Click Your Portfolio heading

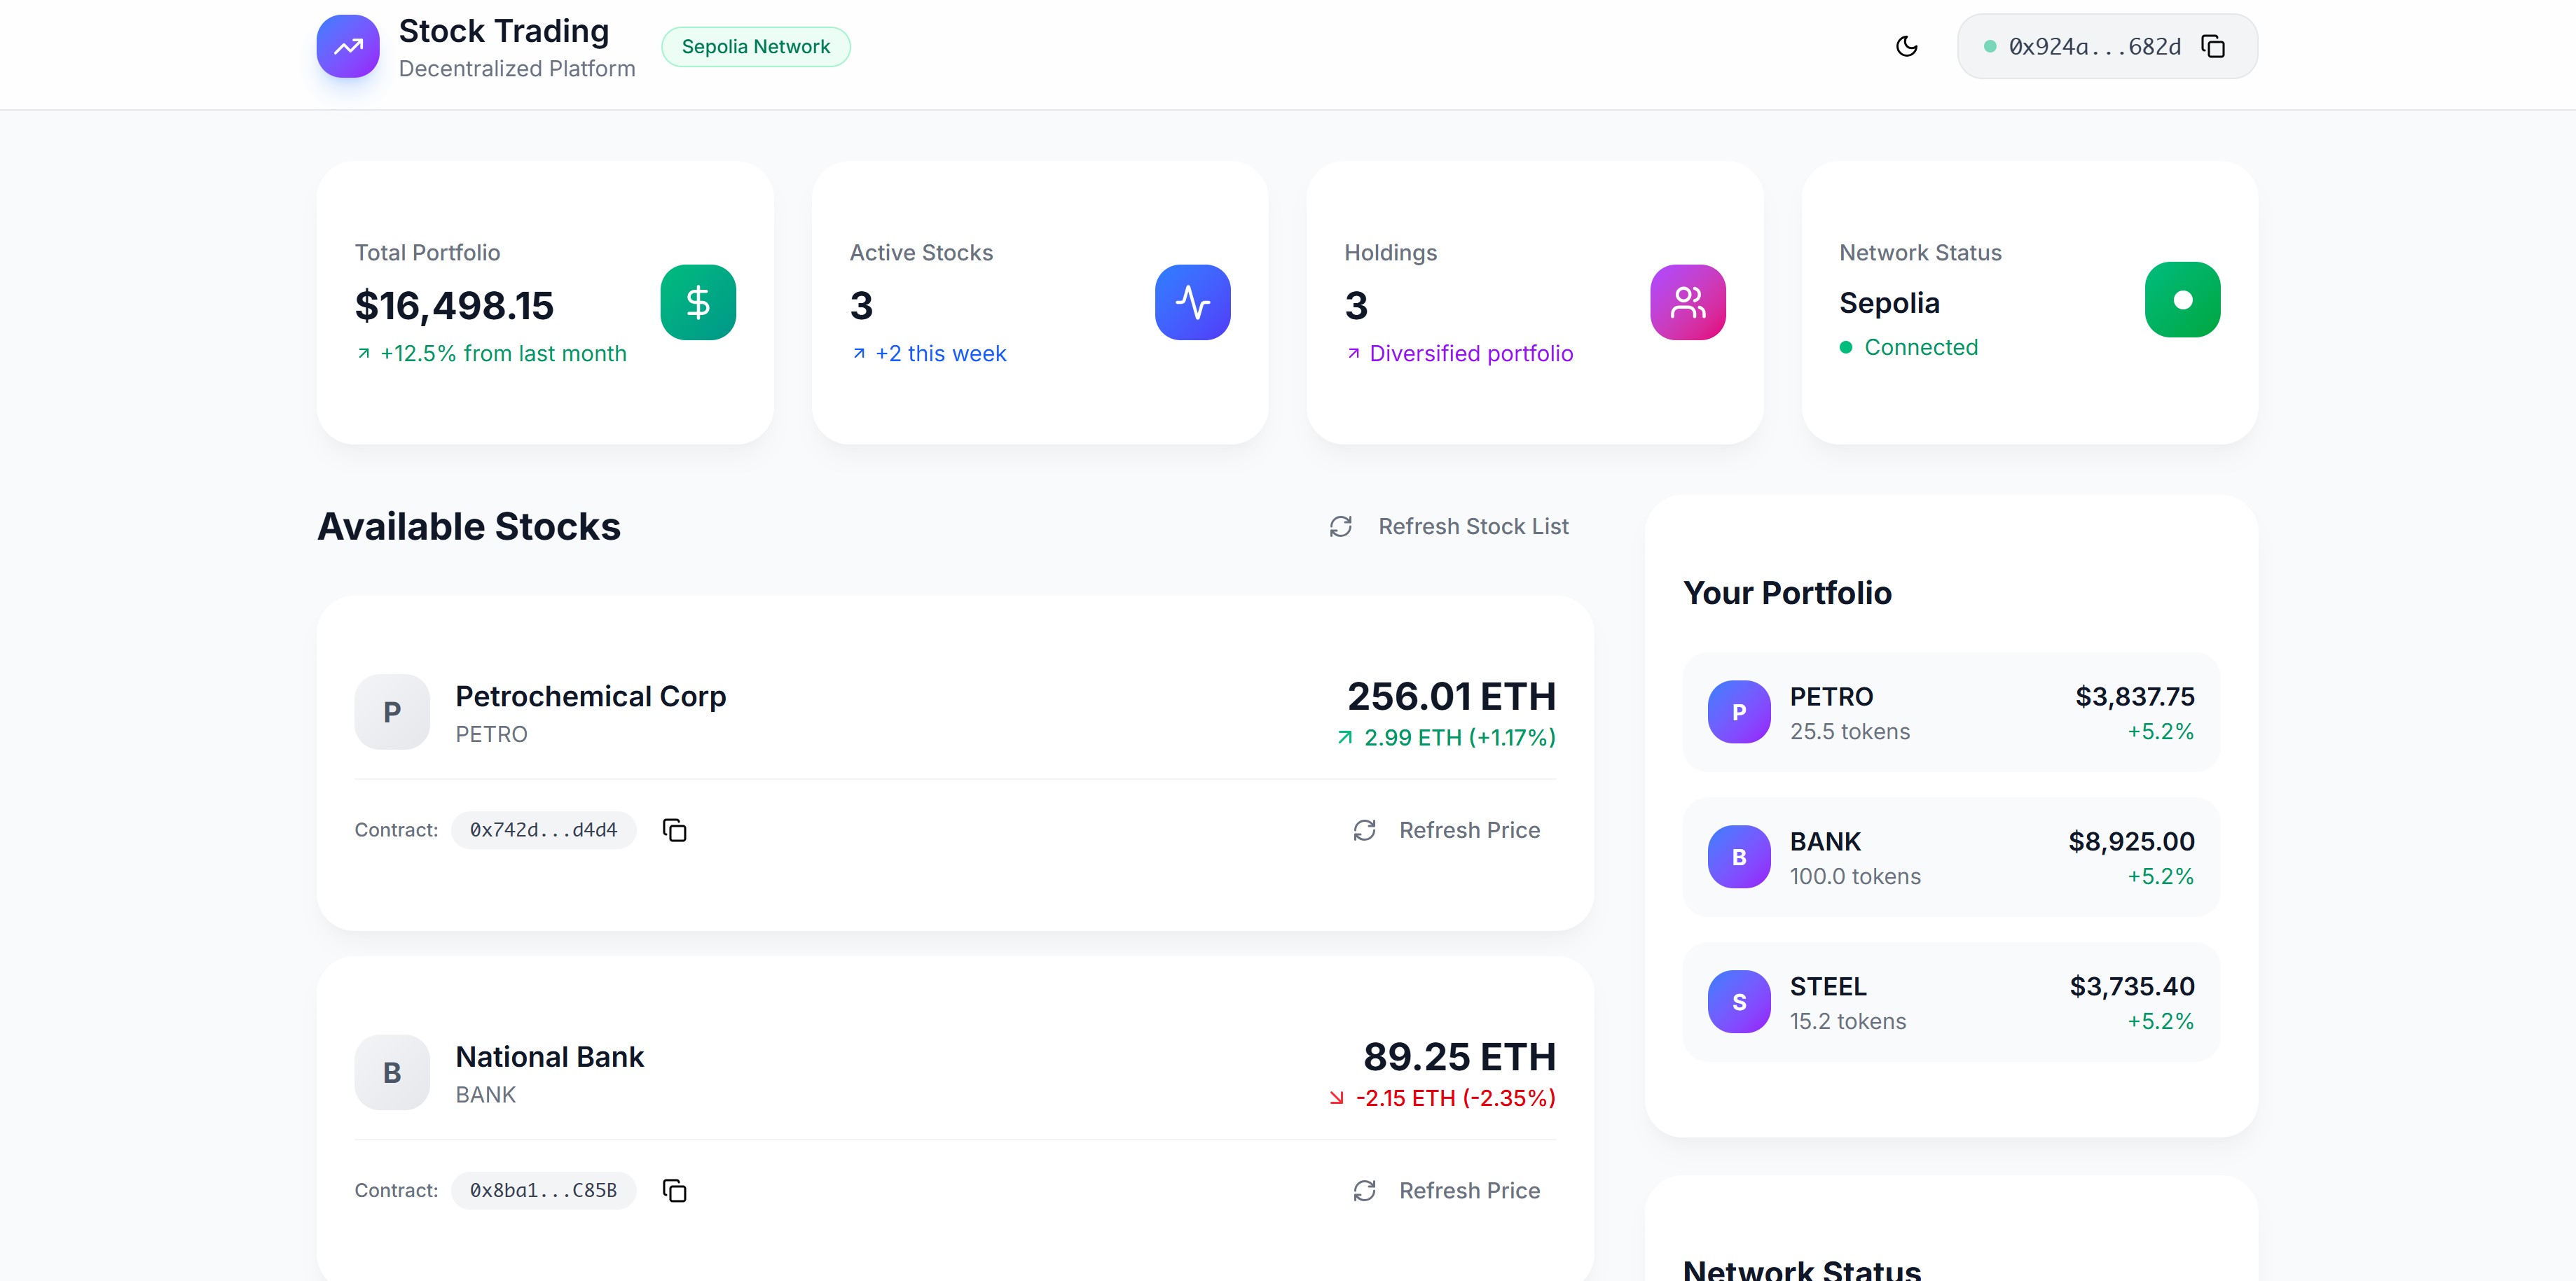(1787, 594)
